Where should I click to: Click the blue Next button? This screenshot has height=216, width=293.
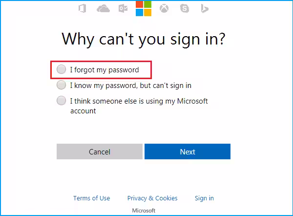pos(188,151)
